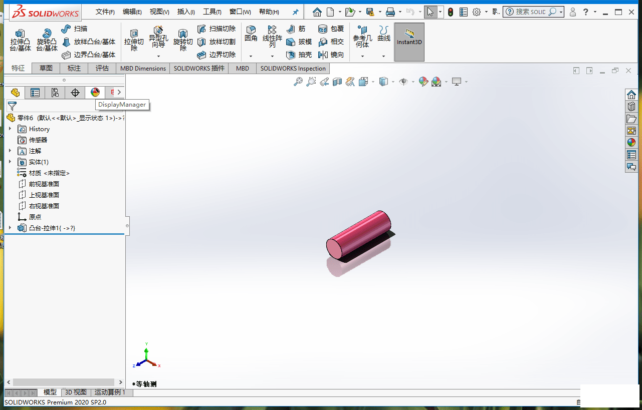Select the Extruded Cut 拉伸切除 tool
642x410 pixels.
(134, 40)
